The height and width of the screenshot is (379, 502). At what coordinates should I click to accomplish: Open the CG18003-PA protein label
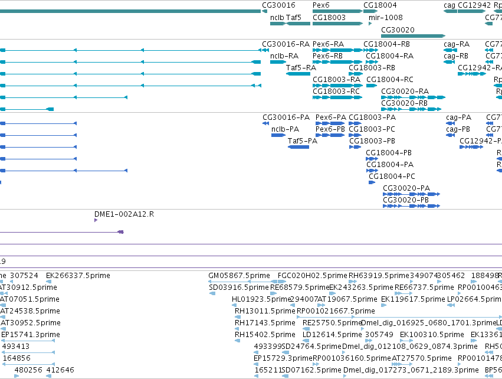point(372,117)
